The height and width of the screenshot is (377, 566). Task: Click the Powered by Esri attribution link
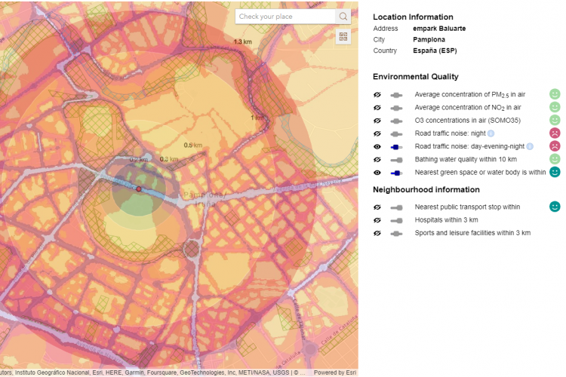click(334, 372)
